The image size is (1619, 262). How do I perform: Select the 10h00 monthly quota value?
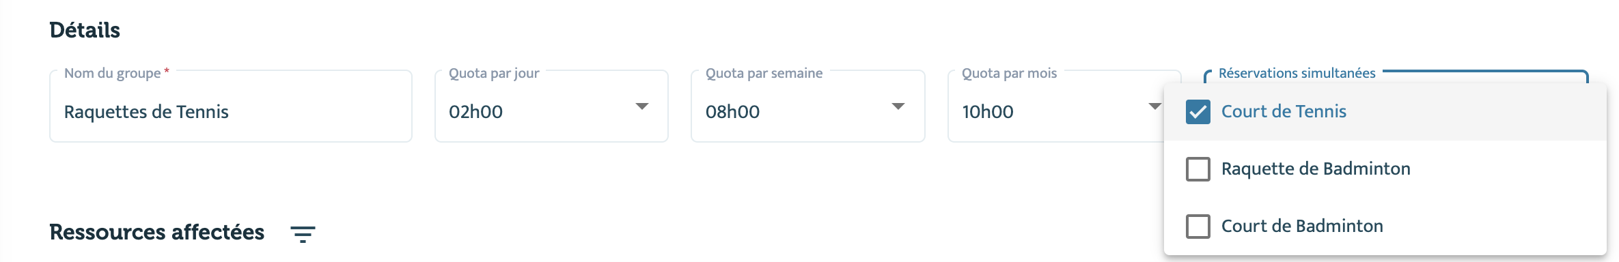click(x=988, y=112)
